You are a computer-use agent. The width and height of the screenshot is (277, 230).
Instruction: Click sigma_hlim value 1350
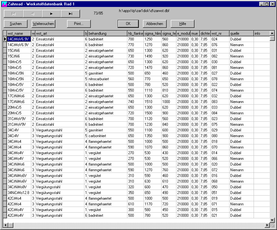(153, 136)
